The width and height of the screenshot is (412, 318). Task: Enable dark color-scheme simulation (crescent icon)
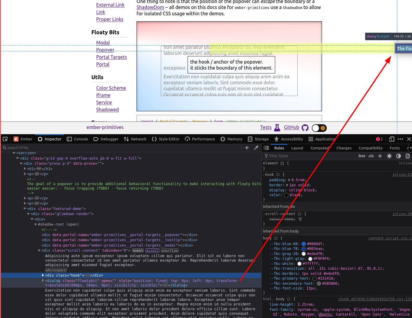(x=398, y=156)
